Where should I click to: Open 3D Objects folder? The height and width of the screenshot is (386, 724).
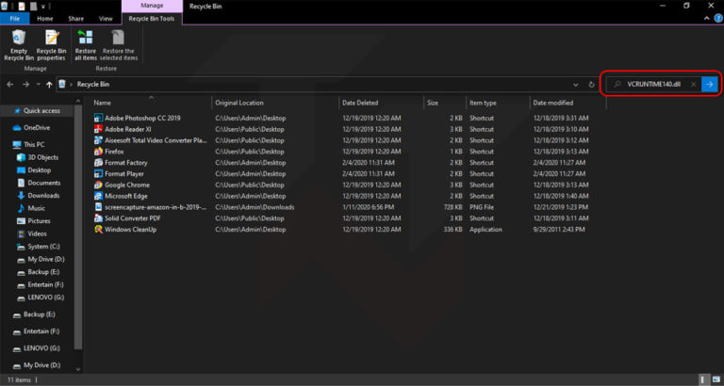coord(42,157)
